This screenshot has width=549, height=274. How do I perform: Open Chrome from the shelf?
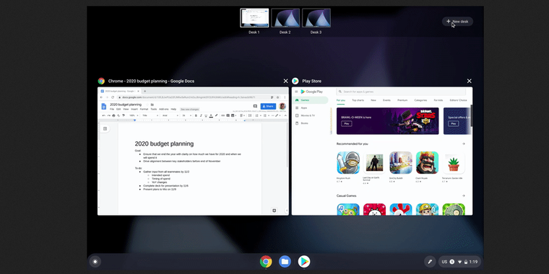pyautogui.click(x=266, y=262)
